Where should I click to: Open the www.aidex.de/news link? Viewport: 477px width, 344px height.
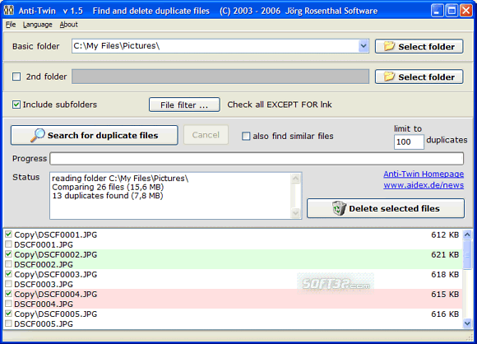424,185
